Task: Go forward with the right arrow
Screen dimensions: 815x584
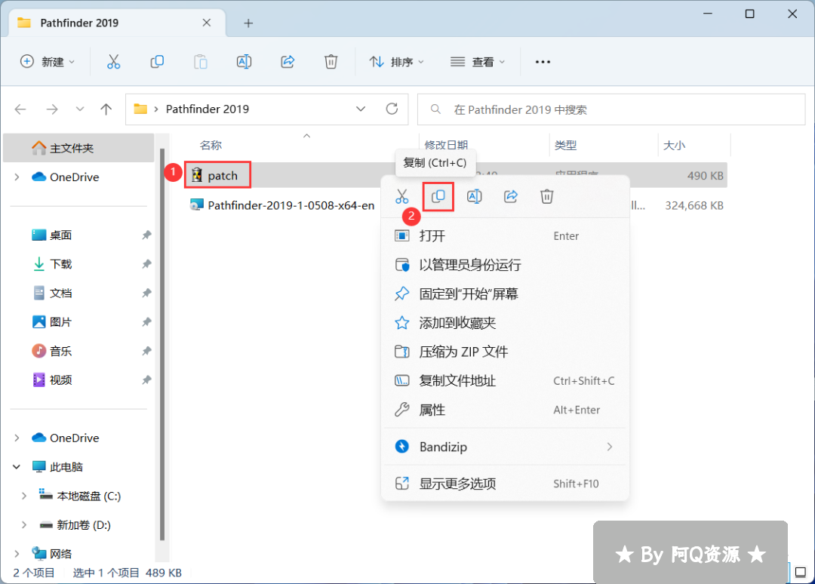Action: tap(52, 109)
